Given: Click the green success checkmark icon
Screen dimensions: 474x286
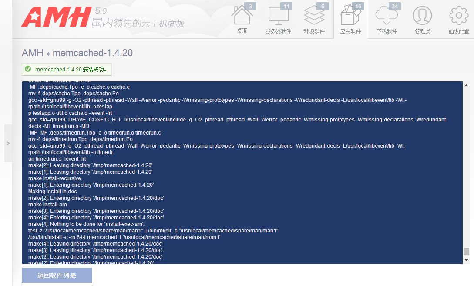Looking at the screenshot, I should coord(28,69).
